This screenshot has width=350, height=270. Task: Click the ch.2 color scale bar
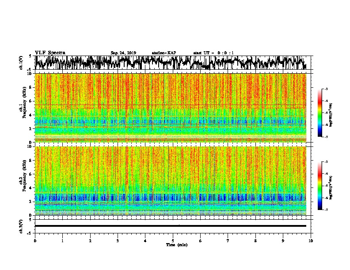pos(320,186)
